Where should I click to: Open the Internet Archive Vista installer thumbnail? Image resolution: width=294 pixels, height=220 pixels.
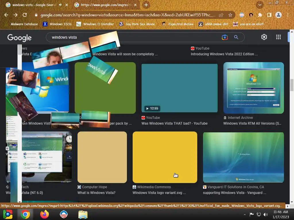coord(254,88)
